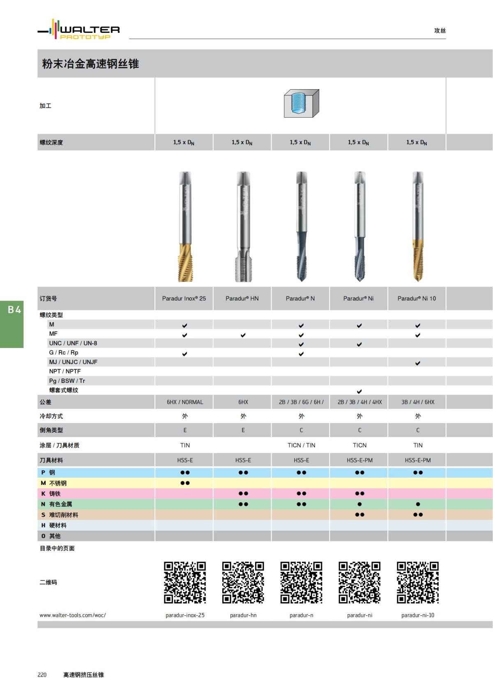Click the 攻丝 header text
The width and height of the screenshot is (493, 698).
[x=440, y=30]
